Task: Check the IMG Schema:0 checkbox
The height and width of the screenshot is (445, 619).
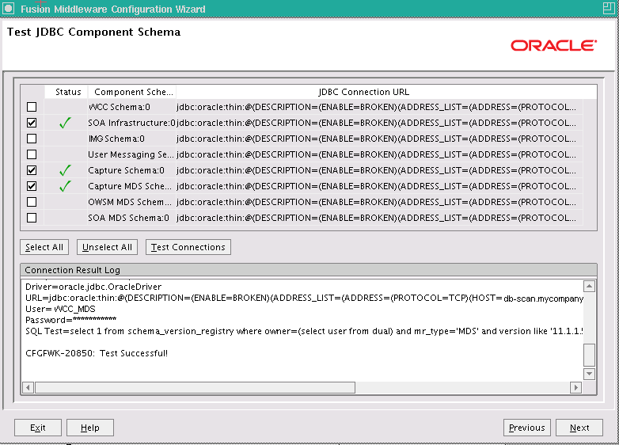Action: point(32,139)
